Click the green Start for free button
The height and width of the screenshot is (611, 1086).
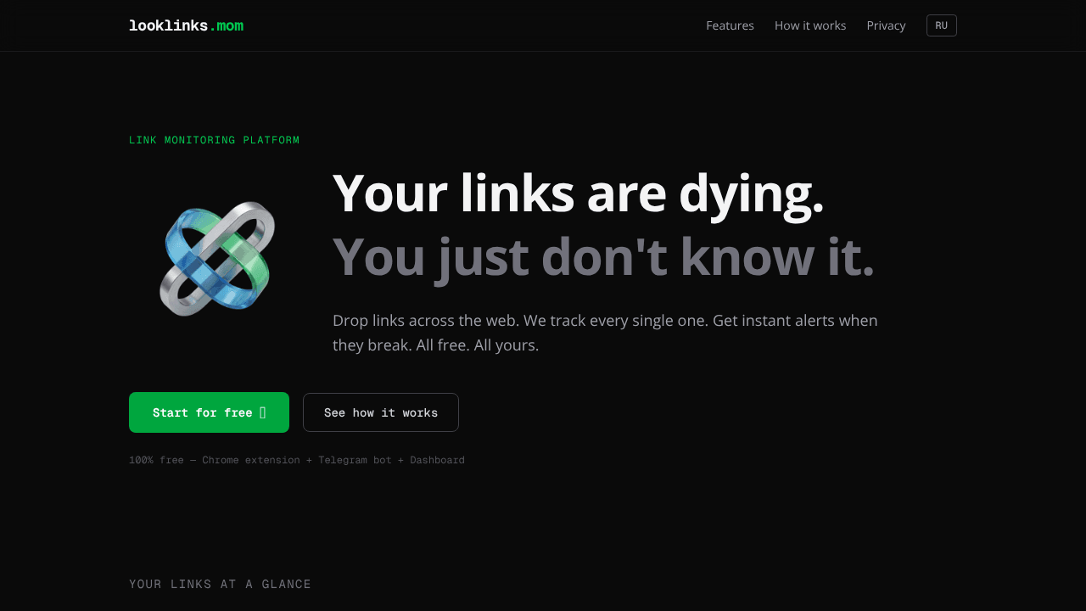click(x=209, y=412)
